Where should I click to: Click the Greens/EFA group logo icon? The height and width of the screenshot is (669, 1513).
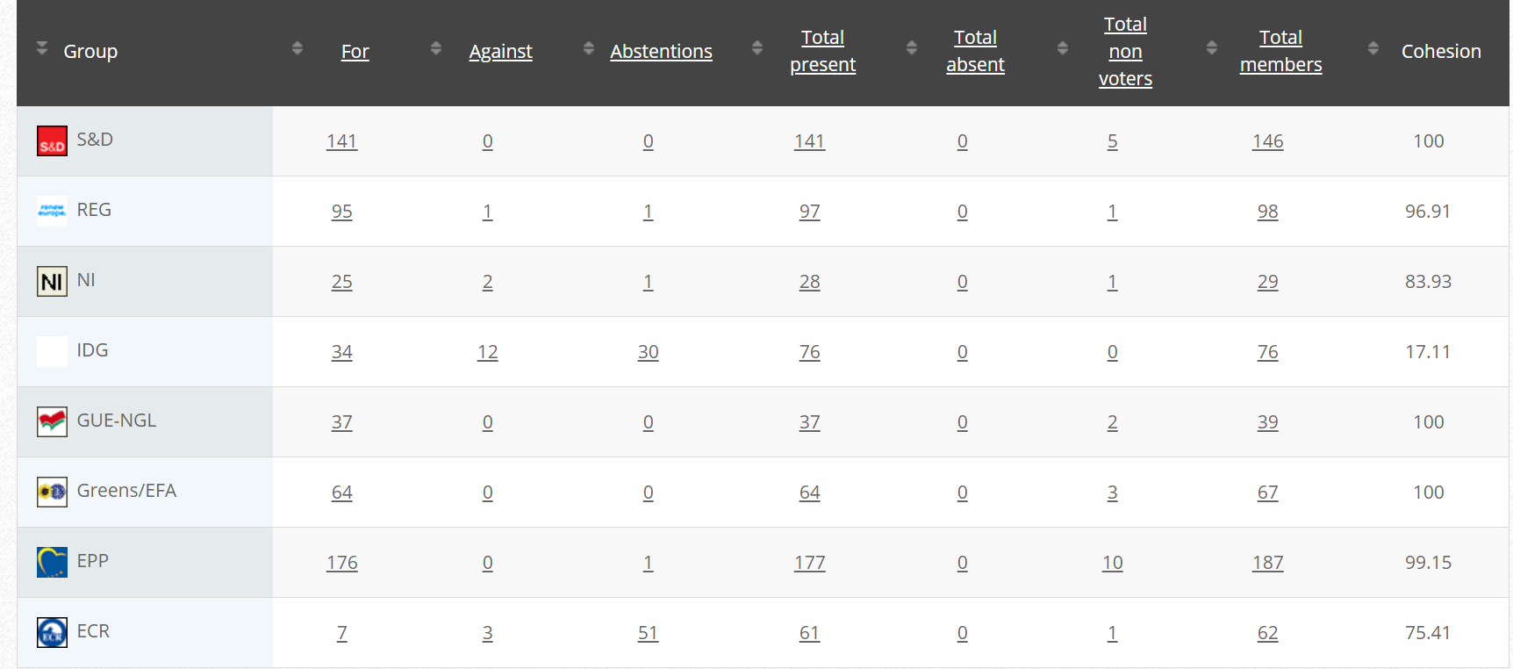(x=52, y=492)
